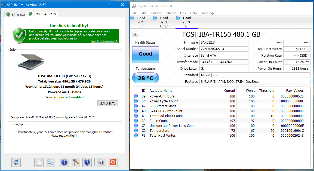Viewport: 314px width, 171px height.
Task: Click the red power exit icon
Action: point(113,162)
